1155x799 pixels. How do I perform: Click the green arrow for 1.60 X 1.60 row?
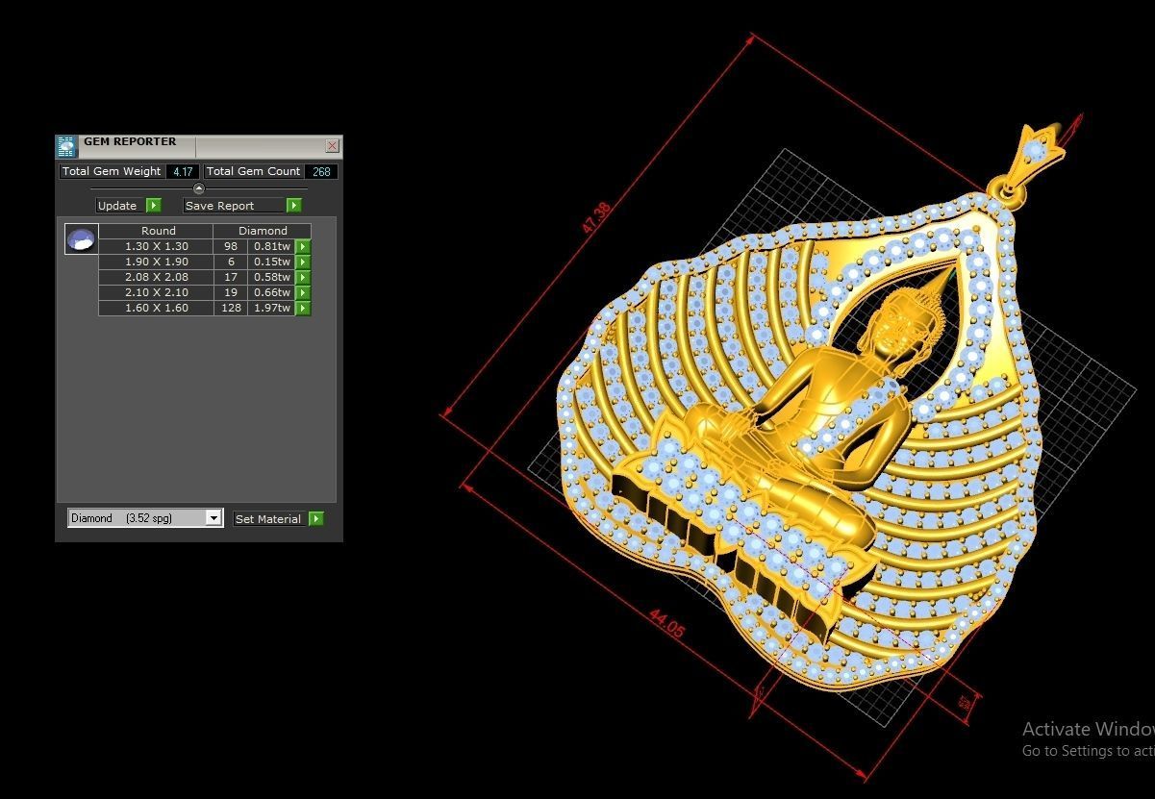(x=303, y=308)
